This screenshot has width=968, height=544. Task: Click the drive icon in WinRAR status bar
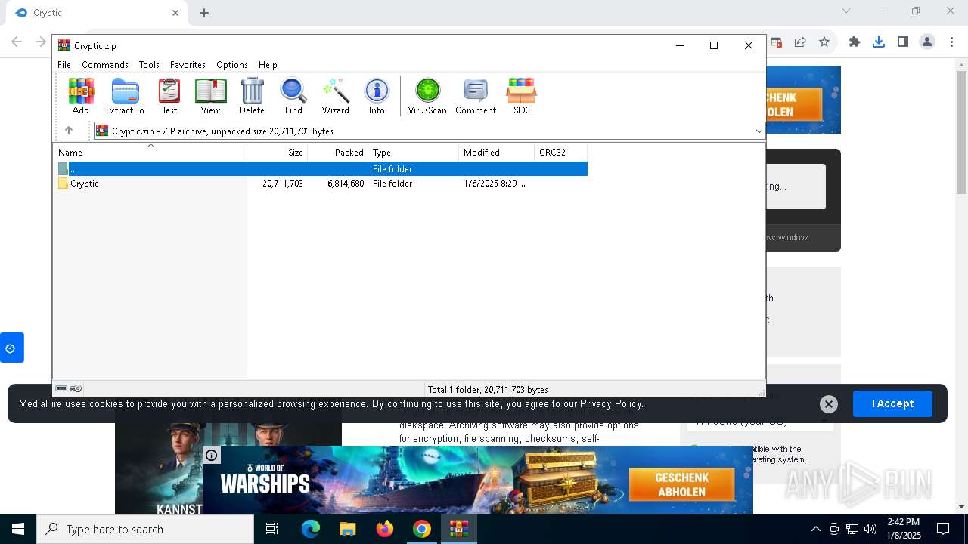point(61,388)
